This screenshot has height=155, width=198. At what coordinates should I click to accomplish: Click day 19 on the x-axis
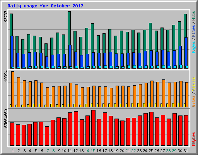click(116, 151)
